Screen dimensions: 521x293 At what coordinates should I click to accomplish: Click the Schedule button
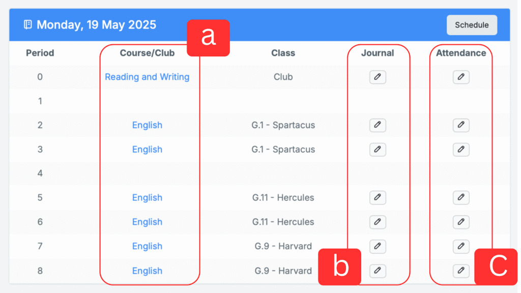(x=472, y=25)
